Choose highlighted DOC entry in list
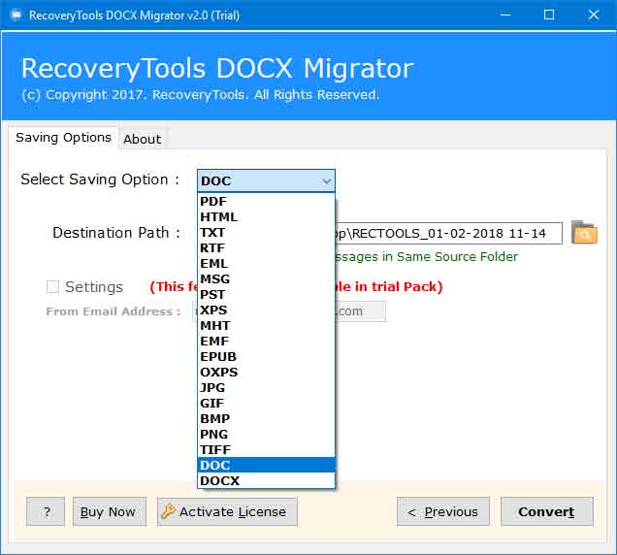Image resolution: width=617 pixels, height=555 pixels. 266,466
